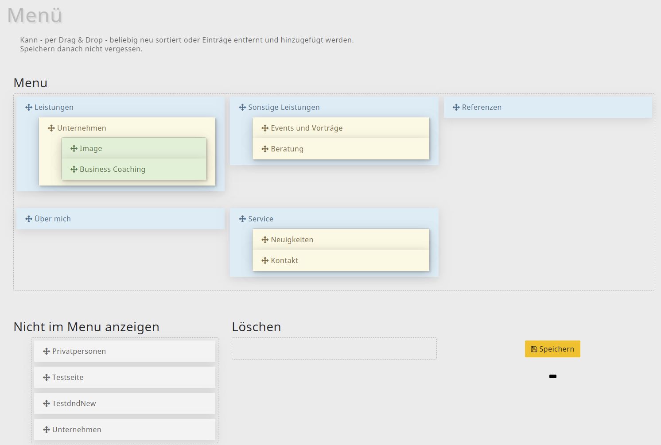Select the Privatpersonen hidden entry label
Image resolution: width=661 pixels, height=445 pixels.
point(79,351)
